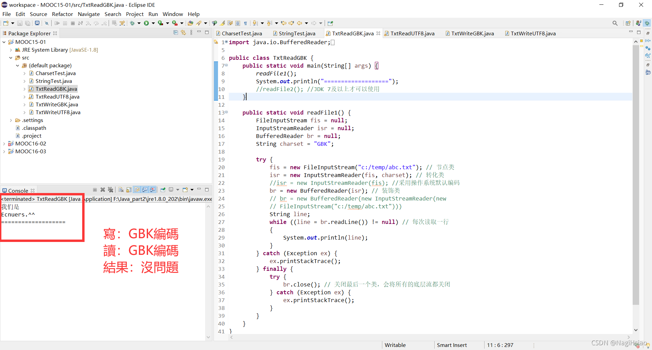The image size is (652, 350).
Task: Click the Back navigation yellow arrow
Action: tap(300, 23)
